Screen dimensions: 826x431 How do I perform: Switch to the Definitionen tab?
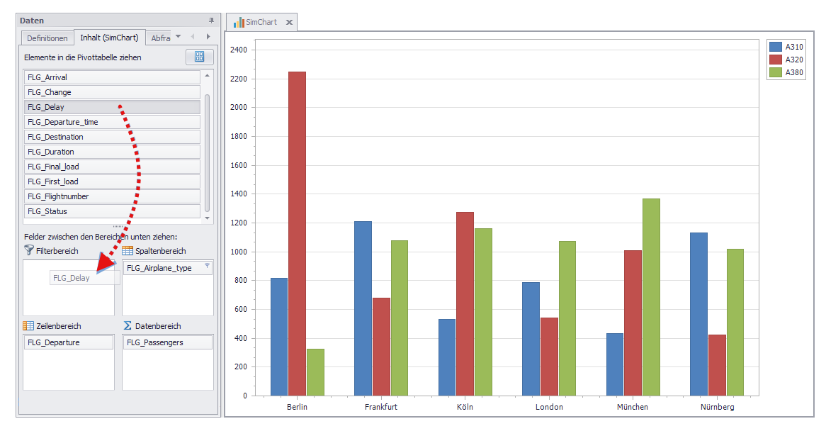tap(47, 38)
